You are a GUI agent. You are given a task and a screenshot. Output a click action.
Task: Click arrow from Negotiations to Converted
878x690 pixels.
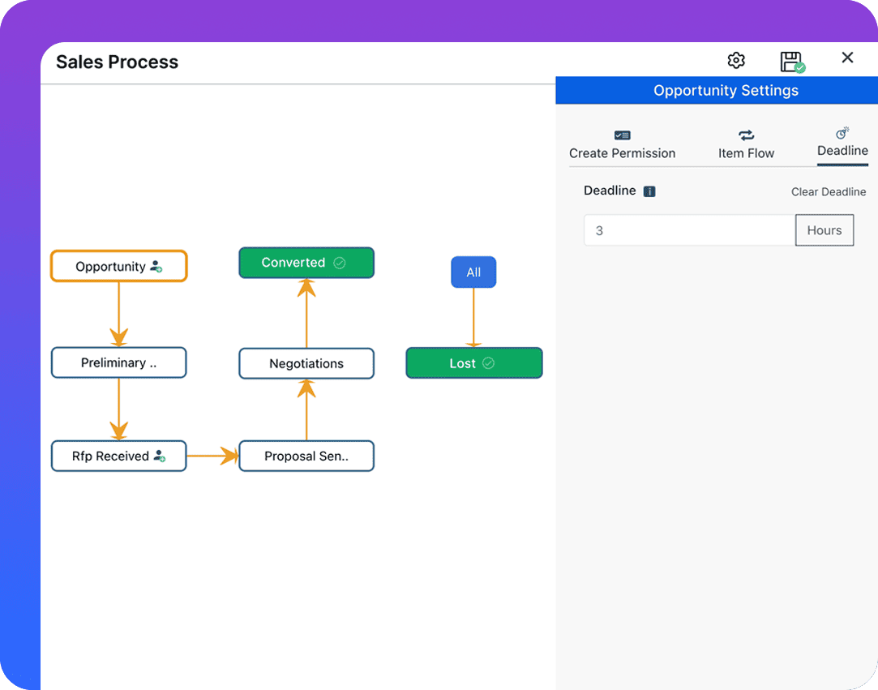pos(306,313)
